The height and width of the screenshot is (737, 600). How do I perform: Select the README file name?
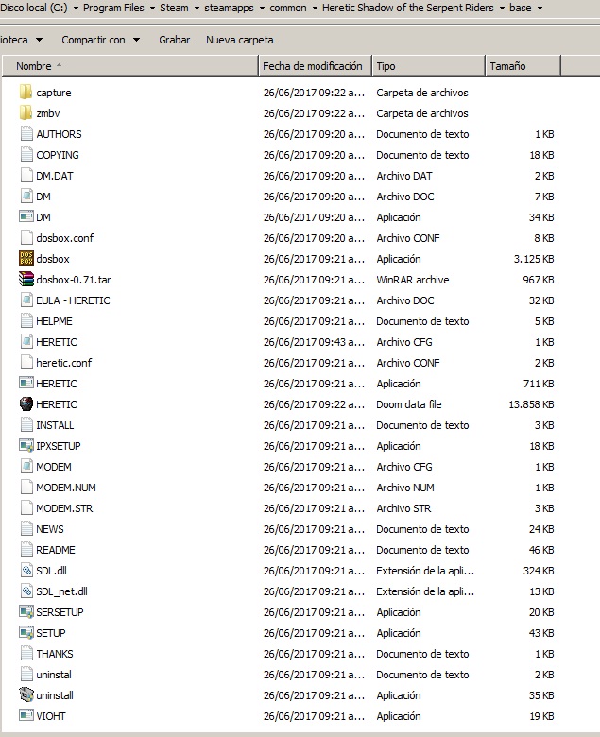(56, 550)
